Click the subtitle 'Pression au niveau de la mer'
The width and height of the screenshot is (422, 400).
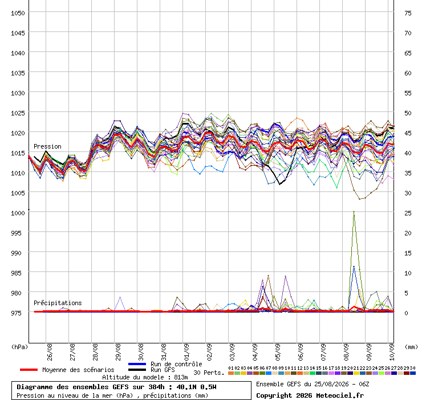click(64, 395)
